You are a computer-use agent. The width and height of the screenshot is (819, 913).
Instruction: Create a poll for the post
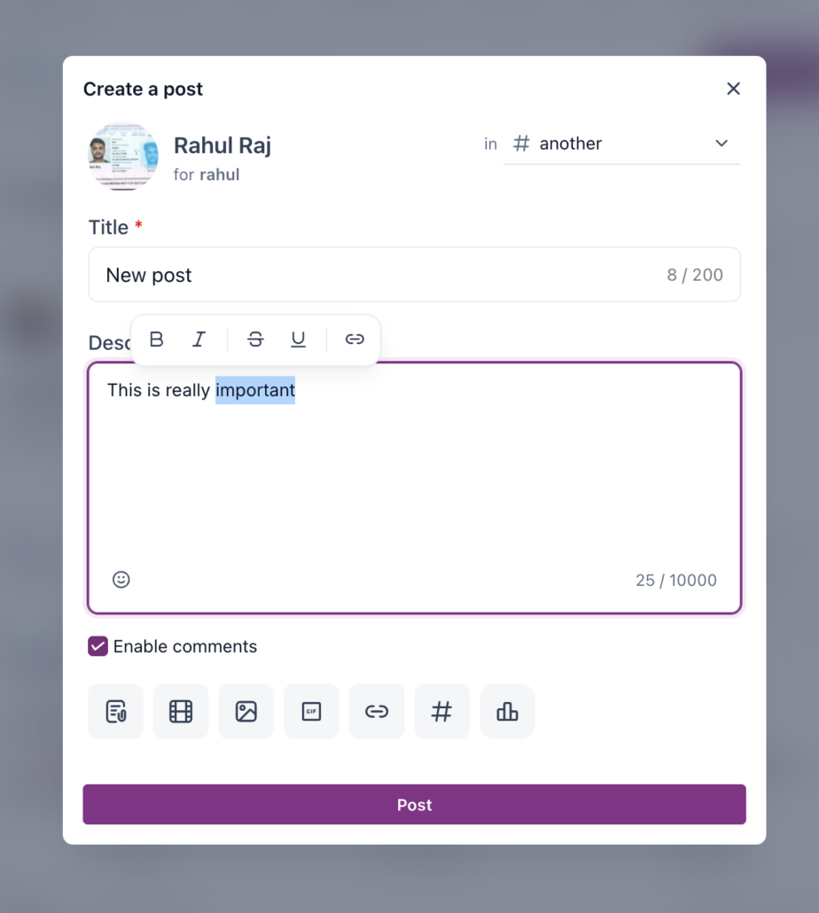[507, 711]
